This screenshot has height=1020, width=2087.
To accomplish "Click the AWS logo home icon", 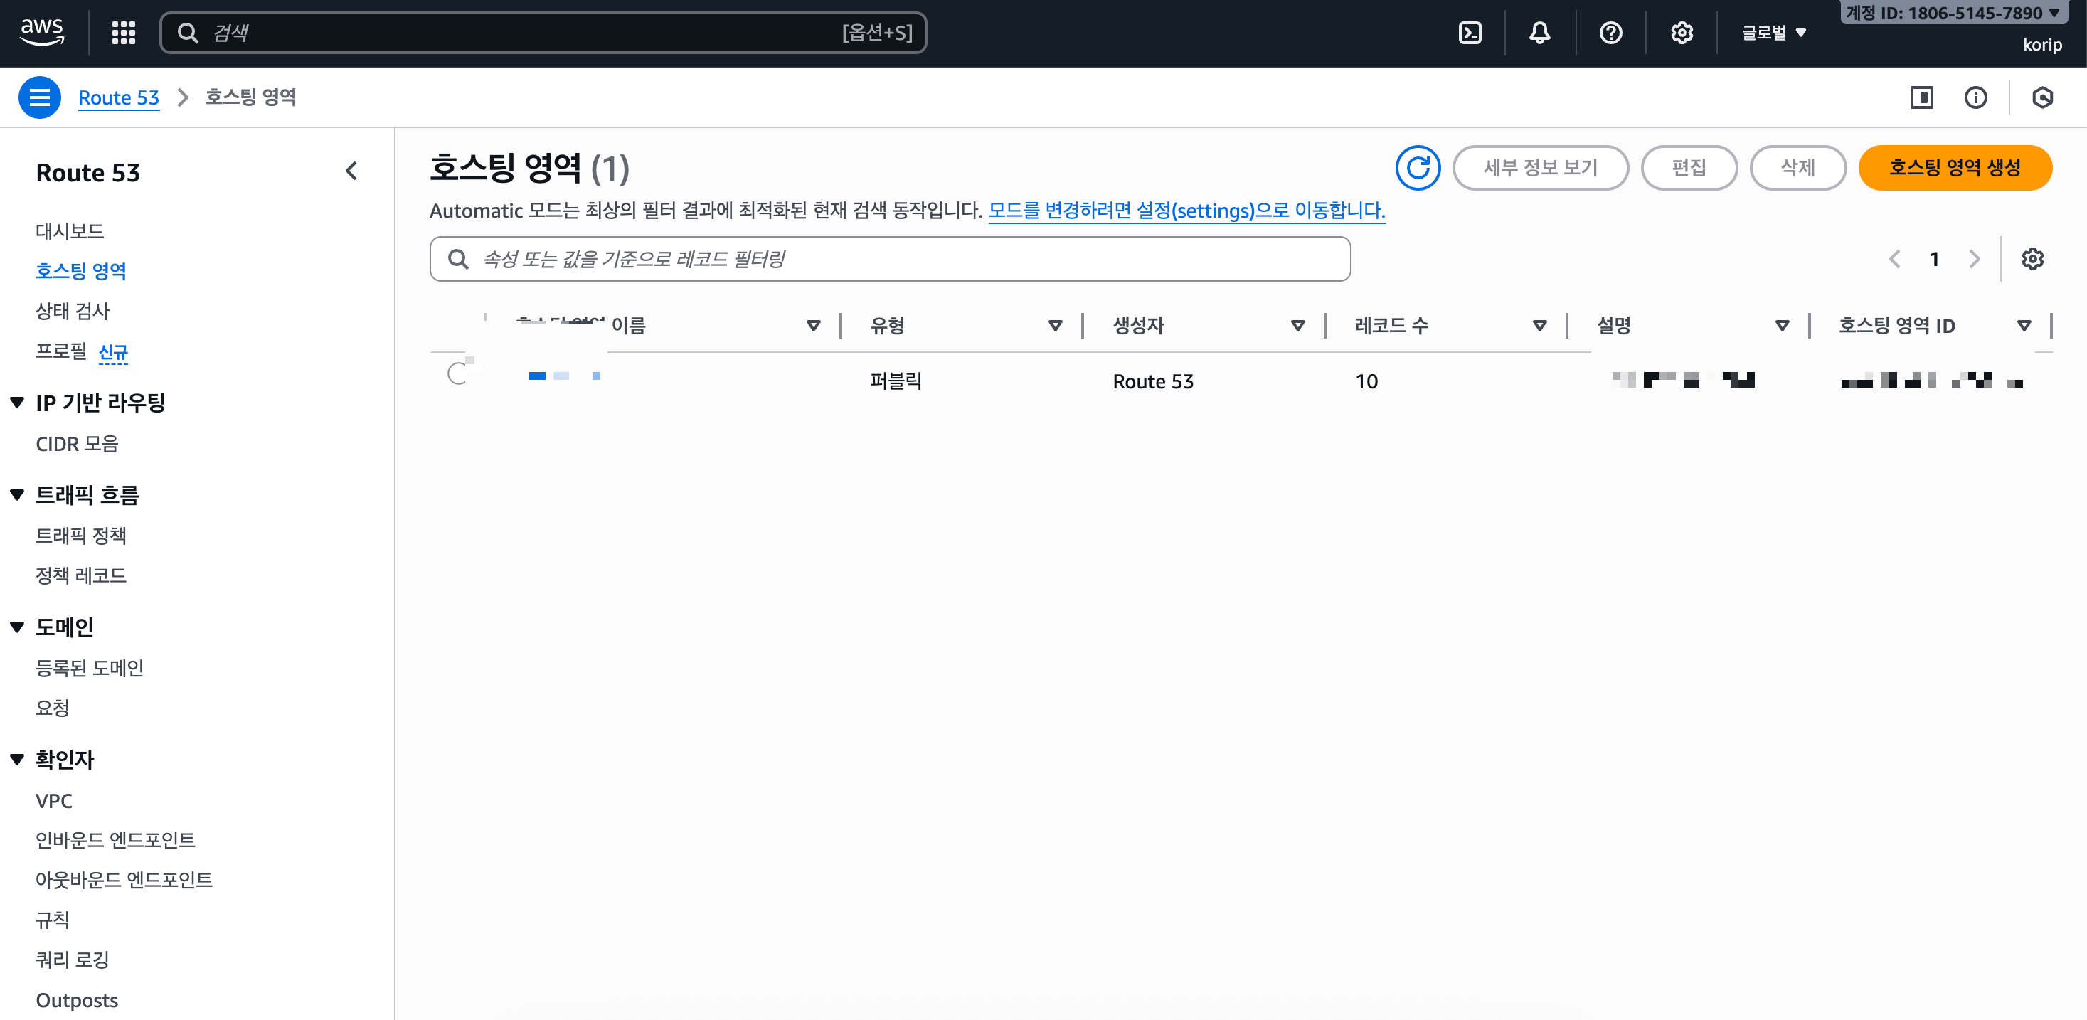I will pyautogui.click(x=41, y=31).
